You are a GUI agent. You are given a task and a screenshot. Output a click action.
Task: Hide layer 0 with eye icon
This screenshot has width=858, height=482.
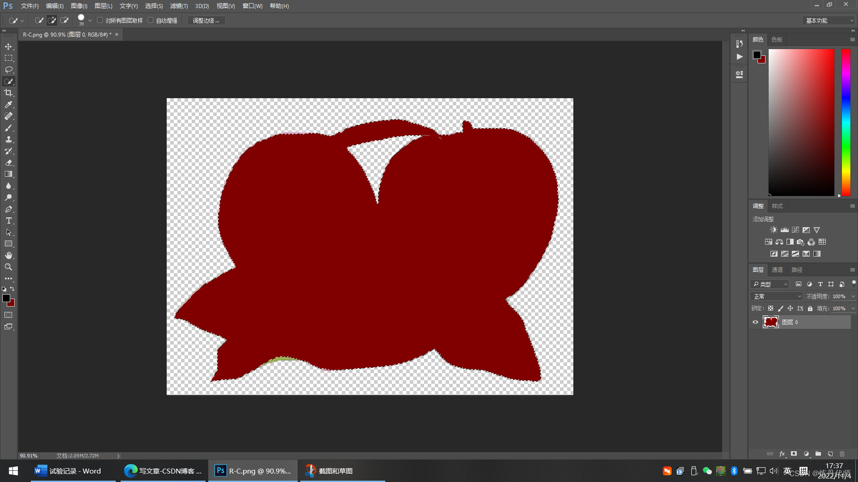tap(755, 322)
